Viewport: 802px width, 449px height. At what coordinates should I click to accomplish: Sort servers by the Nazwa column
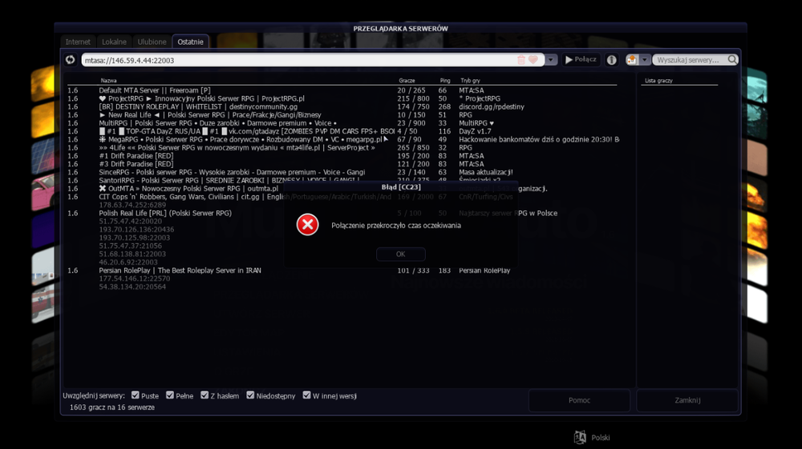108,81
